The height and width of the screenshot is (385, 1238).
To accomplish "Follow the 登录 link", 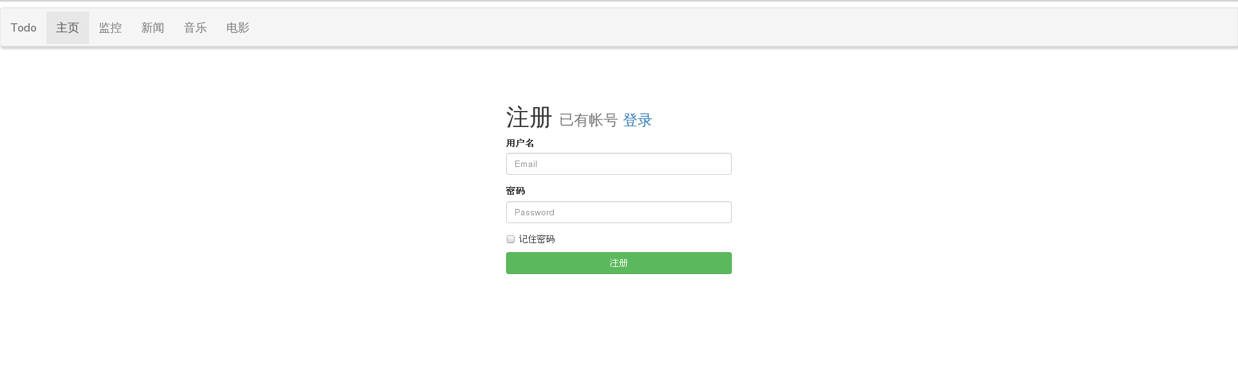I will coord(638,120).
